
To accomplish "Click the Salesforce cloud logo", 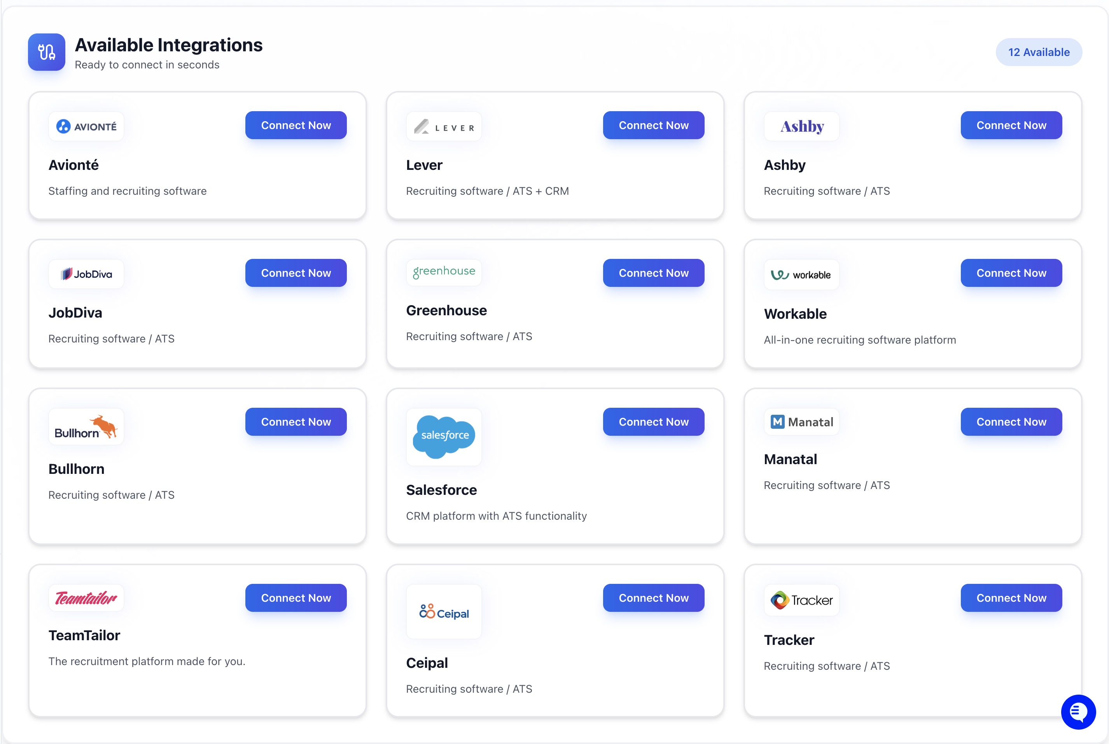I will click(x=444, y=436).
